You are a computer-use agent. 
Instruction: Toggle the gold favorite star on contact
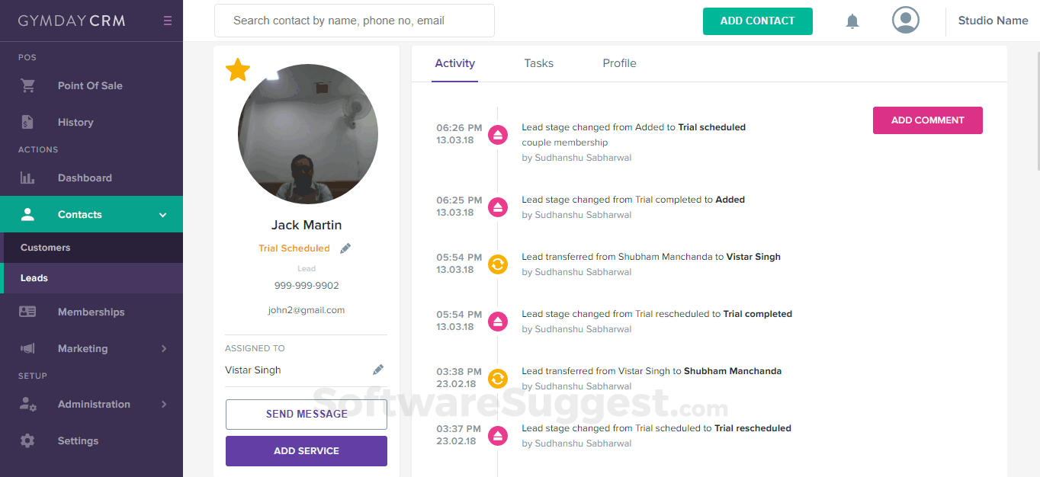point(238,70)
